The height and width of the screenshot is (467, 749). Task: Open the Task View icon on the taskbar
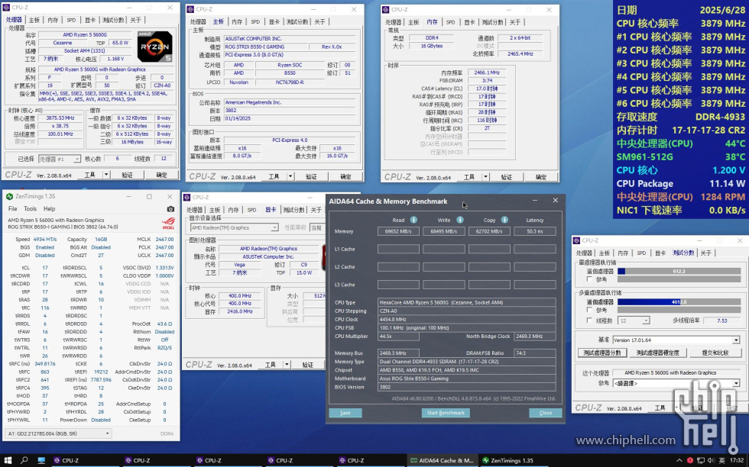tap(41, 460)
